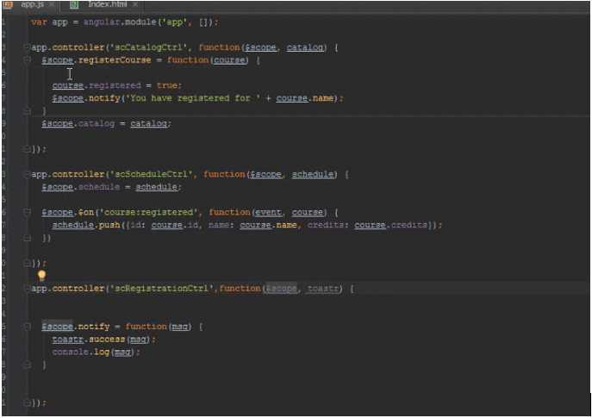Image resolution: width=592 pixels, height=418 pixels.
Task: Click $scope.schedule assignment line
Action: coord(112,187)
